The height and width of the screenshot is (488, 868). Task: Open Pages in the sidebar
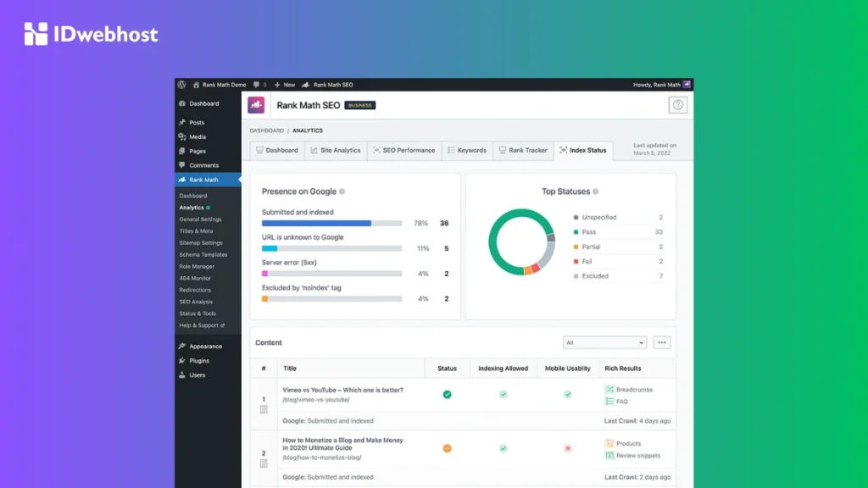[x=209, y=151]
